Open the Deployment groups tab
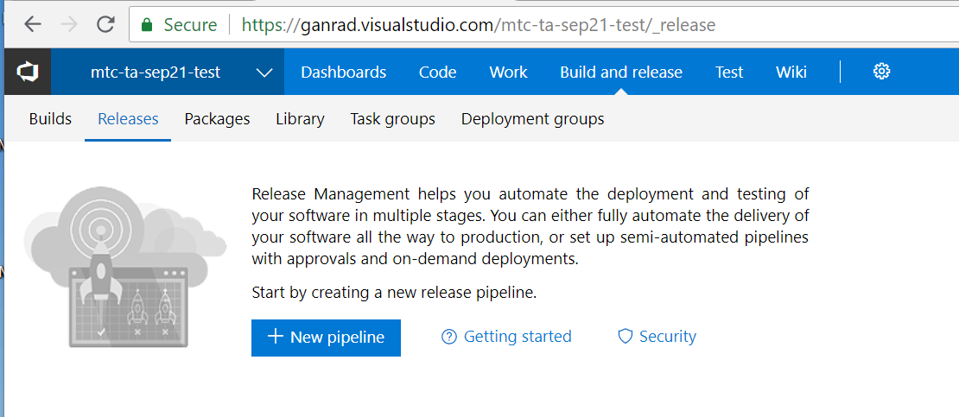The width and height of the screenshot is (959, 417). [x=533, y=118]
